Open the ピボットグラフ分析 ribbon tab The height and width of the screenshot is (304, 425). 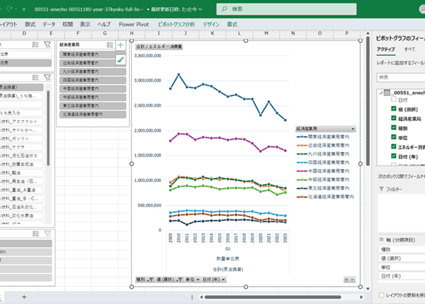[x=177, y=24]
